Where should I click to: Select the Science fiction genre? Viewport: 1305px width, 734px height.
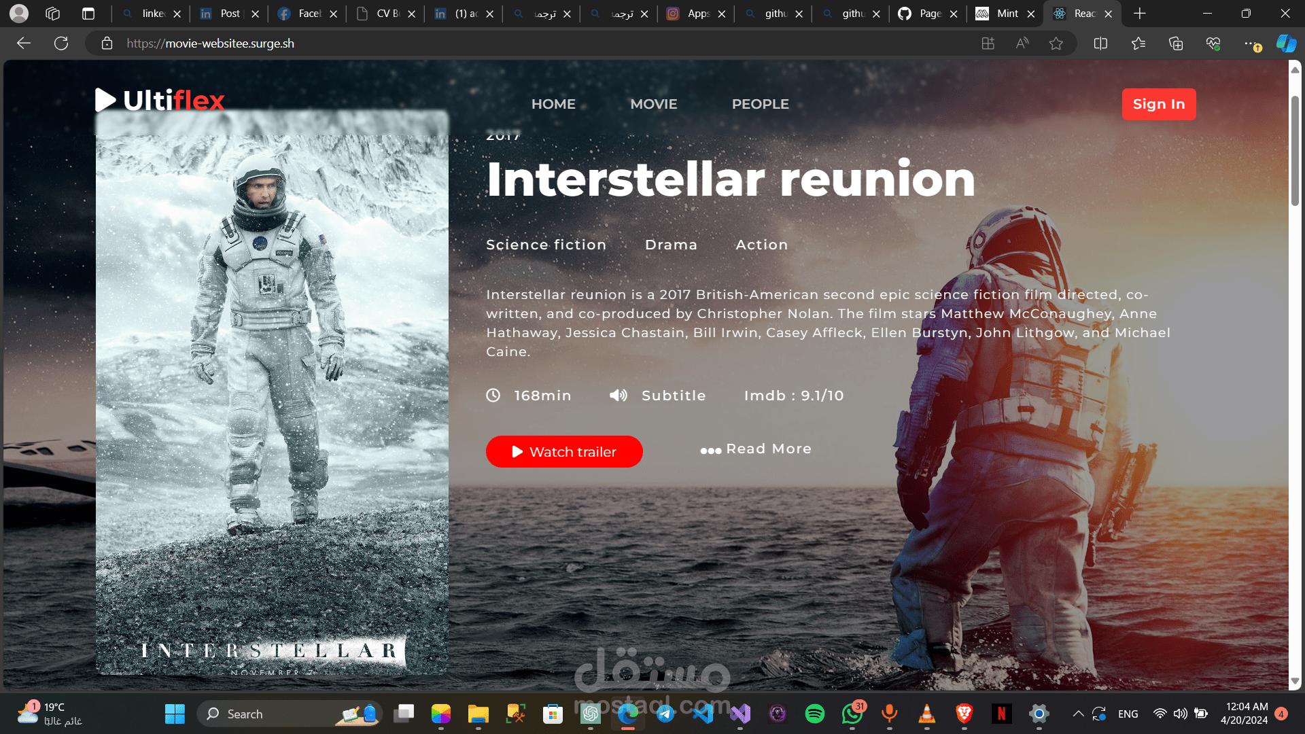point(546,245)
